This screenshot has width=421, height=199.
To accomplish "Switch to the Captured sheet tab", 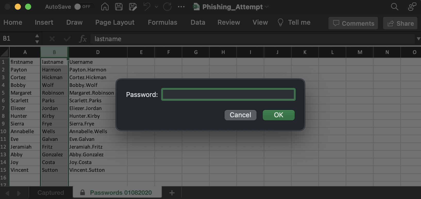I will point(51,193).
